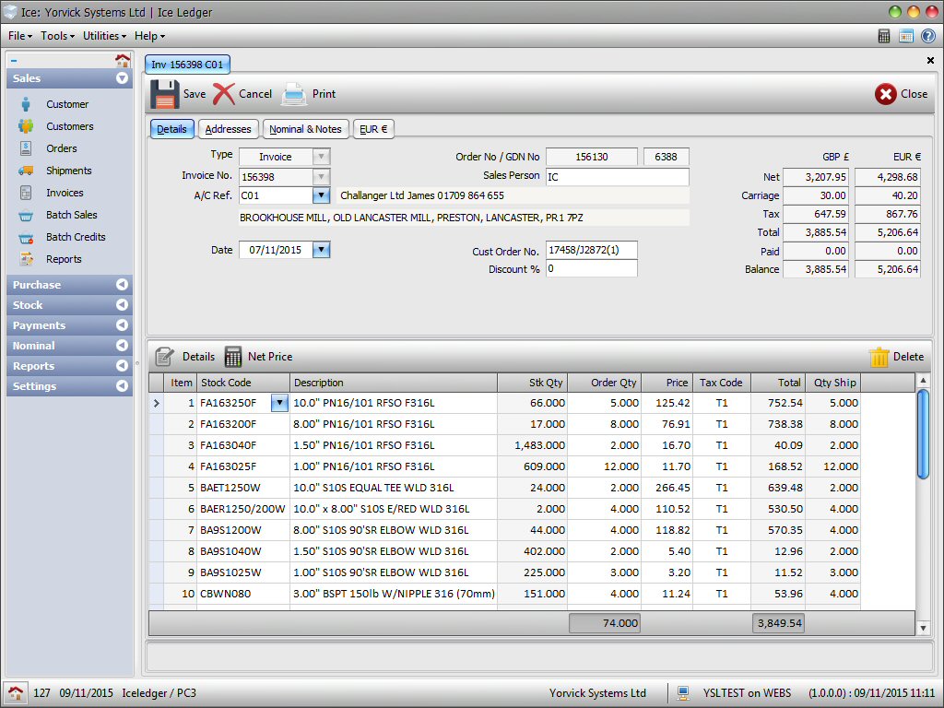Screen dimensions: 944x708
Task: Click the Shipments truck icon in sidebar
Action: click(27, 171)
